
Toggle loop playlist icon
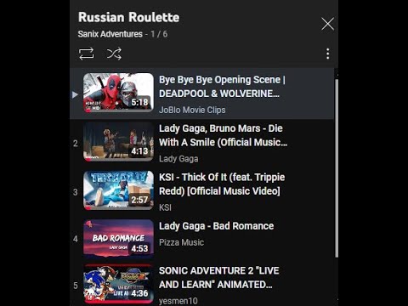pyautogui.click(x=86, y=54)
